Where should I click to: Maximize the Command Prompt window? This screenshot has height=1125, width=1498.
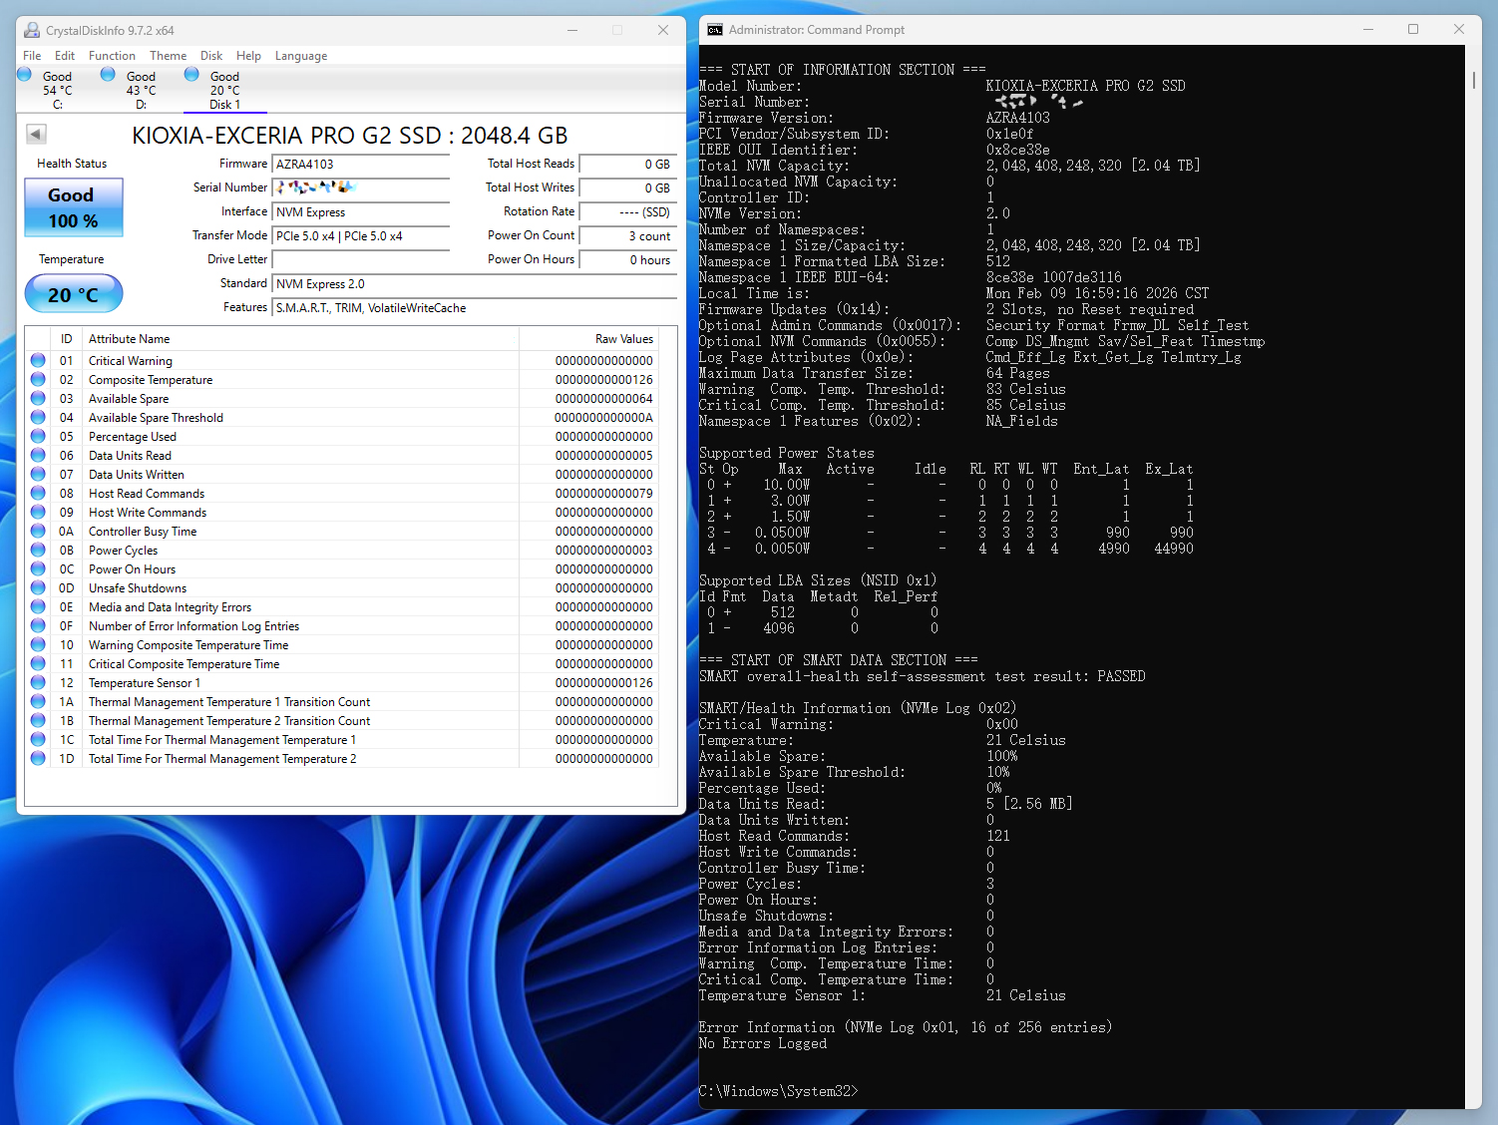click(x=1413, y=30)
